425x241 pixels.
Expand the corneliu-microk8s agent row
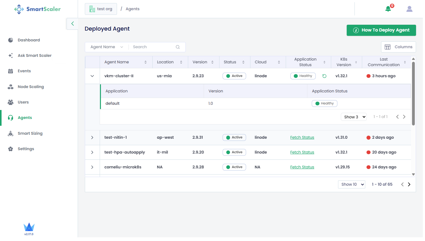[x=92, y=167]
